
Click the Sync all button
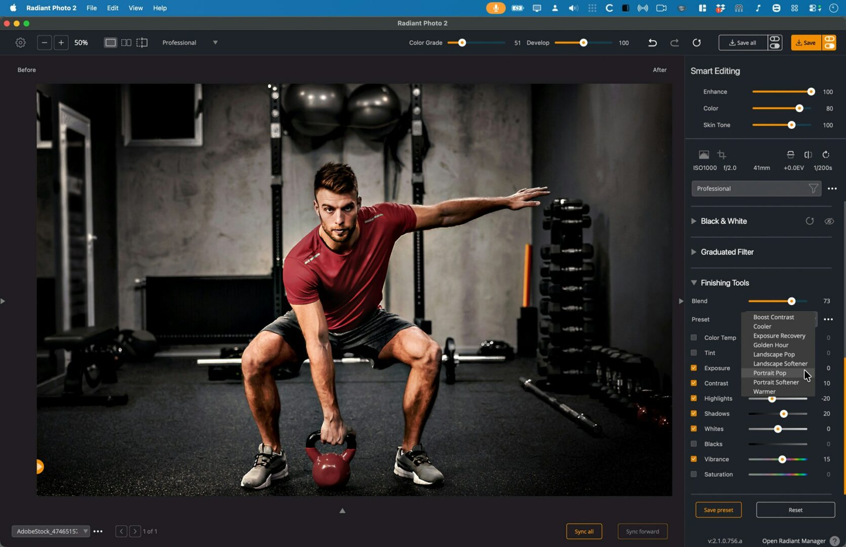[x=584, y=531]
